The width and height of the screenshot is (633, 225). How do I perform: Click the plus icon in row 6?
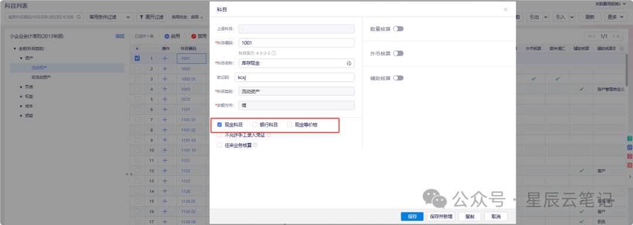[164, 109]
